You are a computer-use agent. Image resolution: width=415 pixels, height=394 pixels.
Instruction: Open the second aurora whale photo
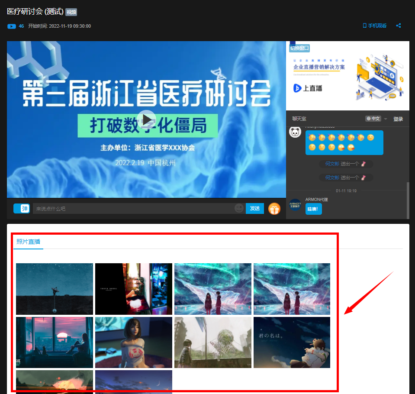[x=292, y=289]
